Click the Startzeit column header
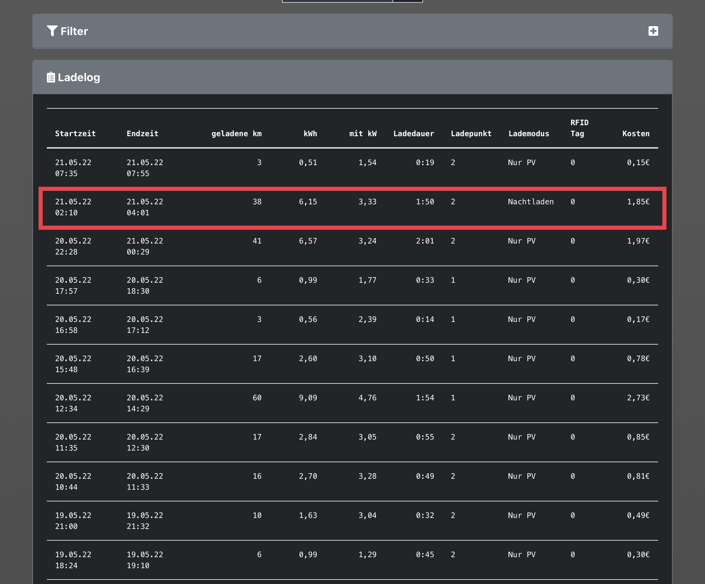This screenshot has height=584, width=705. click(x=75, y=133)
